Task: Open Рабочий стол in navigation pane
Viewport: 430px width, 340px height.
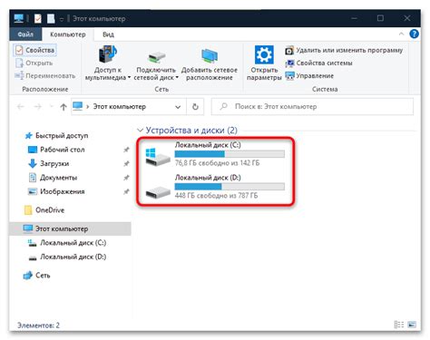Action: pyautogui.click(x=56, y=150)
